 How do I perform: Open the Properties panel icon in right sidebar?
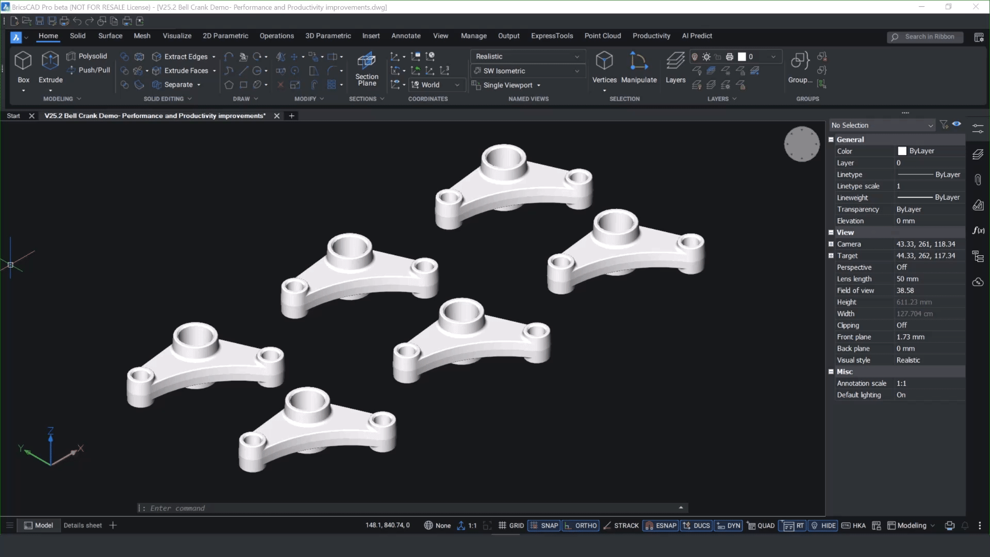click(x=978, y=127)
